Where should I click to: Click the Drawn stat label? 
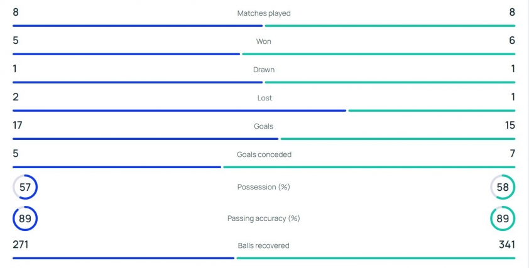click(264, 70)
